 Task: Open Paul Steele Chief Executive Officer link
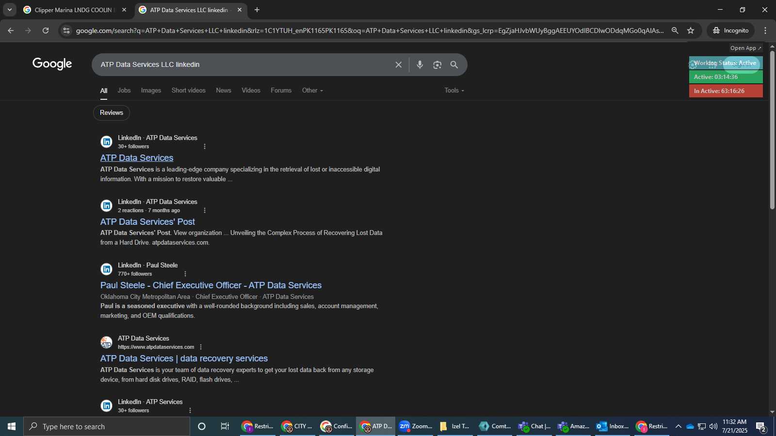[211, 285]
